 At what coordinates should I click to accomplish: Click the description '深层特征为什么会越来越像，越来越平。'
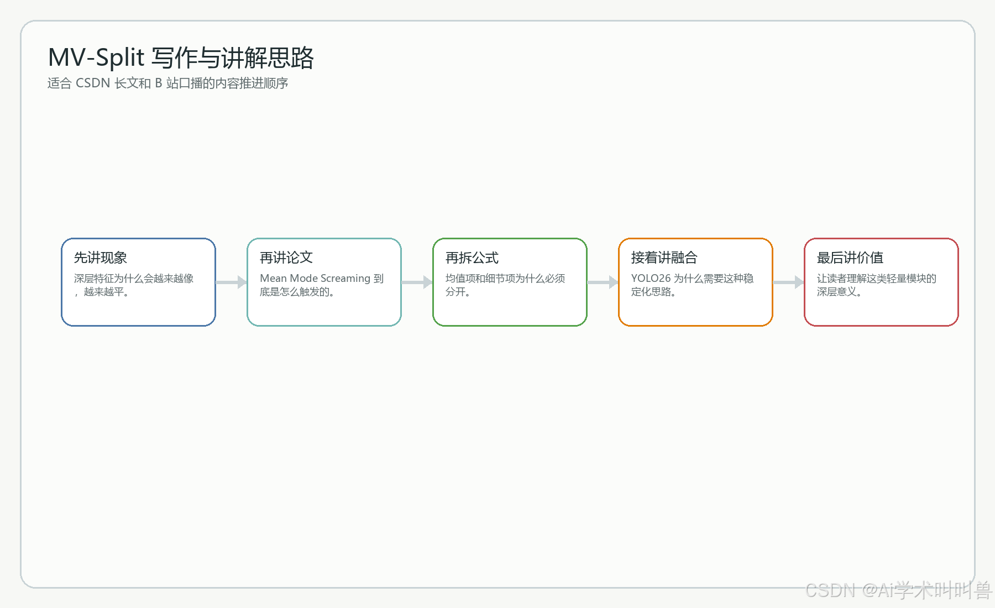coord(134,285)
